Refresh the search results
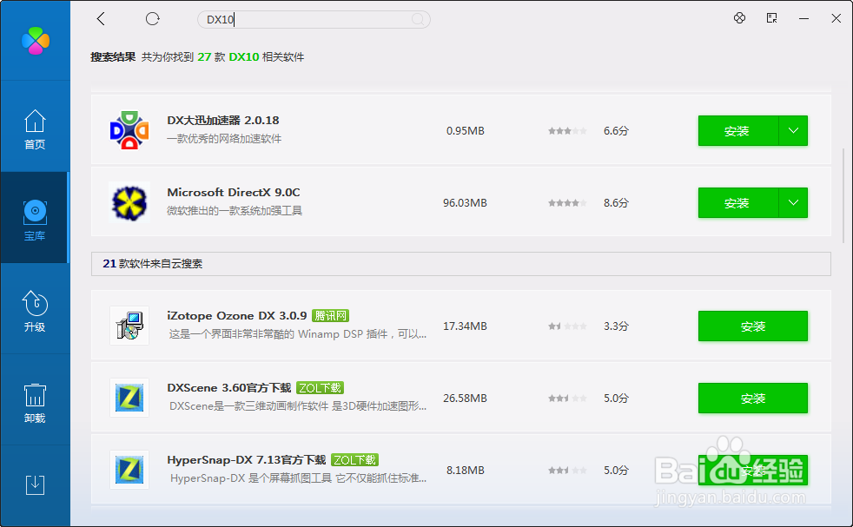This screenshot has height=527, width=853. 152,19
